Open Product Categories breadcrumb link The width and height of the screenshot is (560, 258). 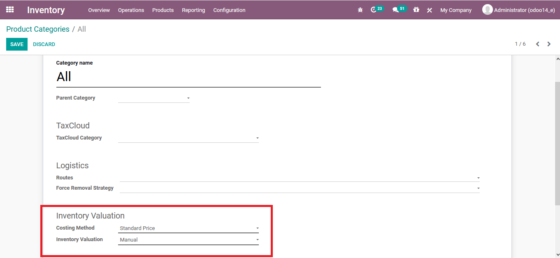coord(38,29)
